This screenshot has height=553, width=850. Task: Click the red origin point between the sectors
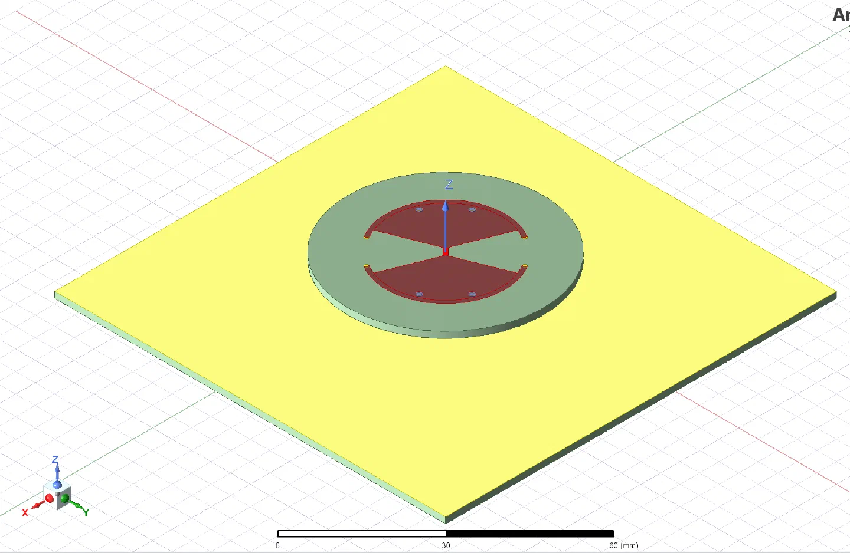coord(446,252)
